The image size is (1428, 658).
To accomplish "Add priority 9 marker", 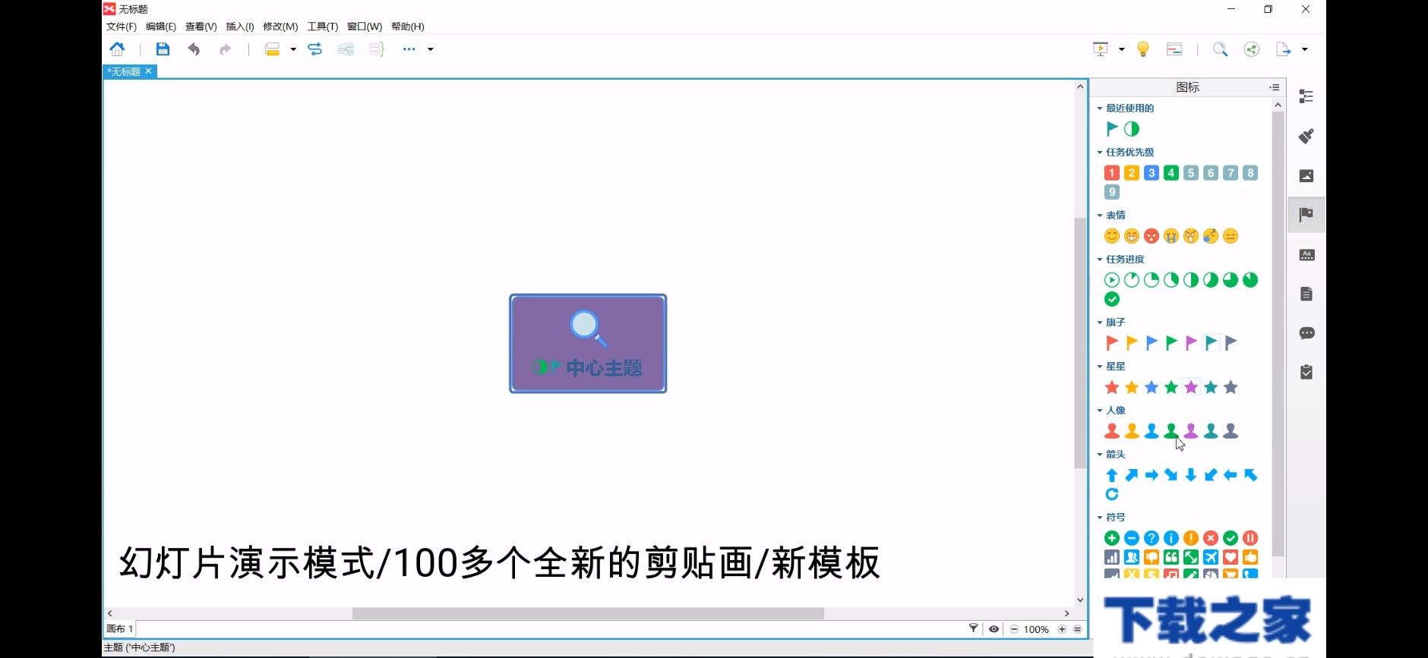I will click(1112, 192).
